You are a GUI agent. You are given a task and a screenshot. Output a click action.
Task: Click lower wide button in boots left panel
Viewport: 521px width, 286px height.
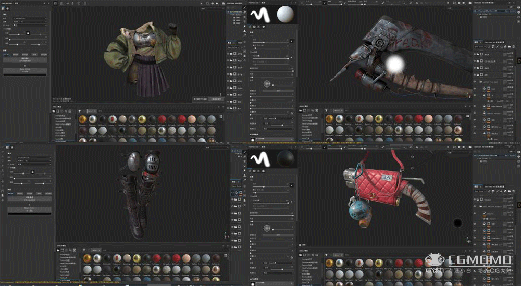pyautogui.click(x=30, y=209)
